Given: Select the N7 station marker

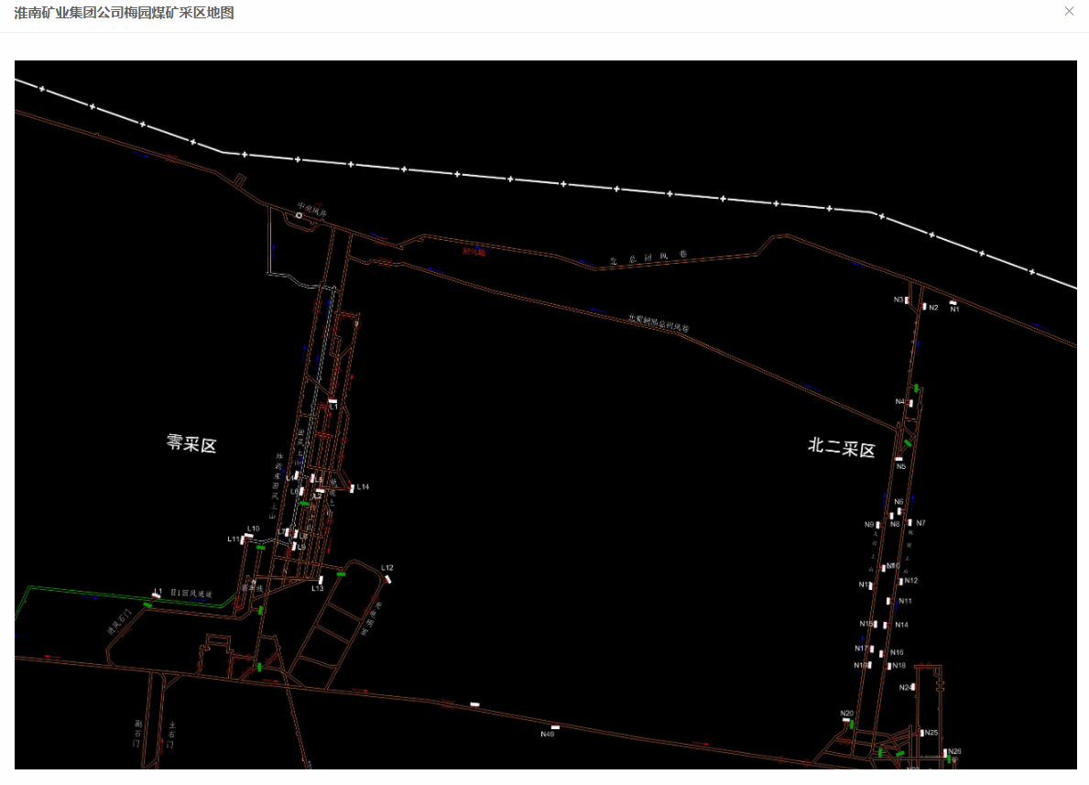Looking at the screenshot, I should tap(909, 523).
